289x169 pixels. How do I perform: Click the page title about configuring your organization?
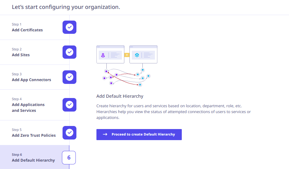[x=66, y=7]
